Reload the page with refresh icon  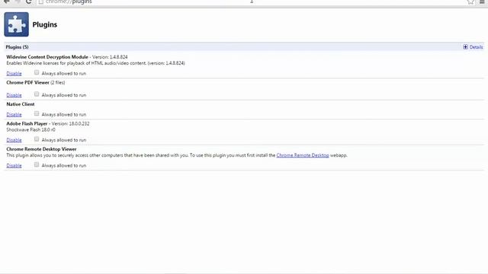pyautogui.click(x=29, y=2)
